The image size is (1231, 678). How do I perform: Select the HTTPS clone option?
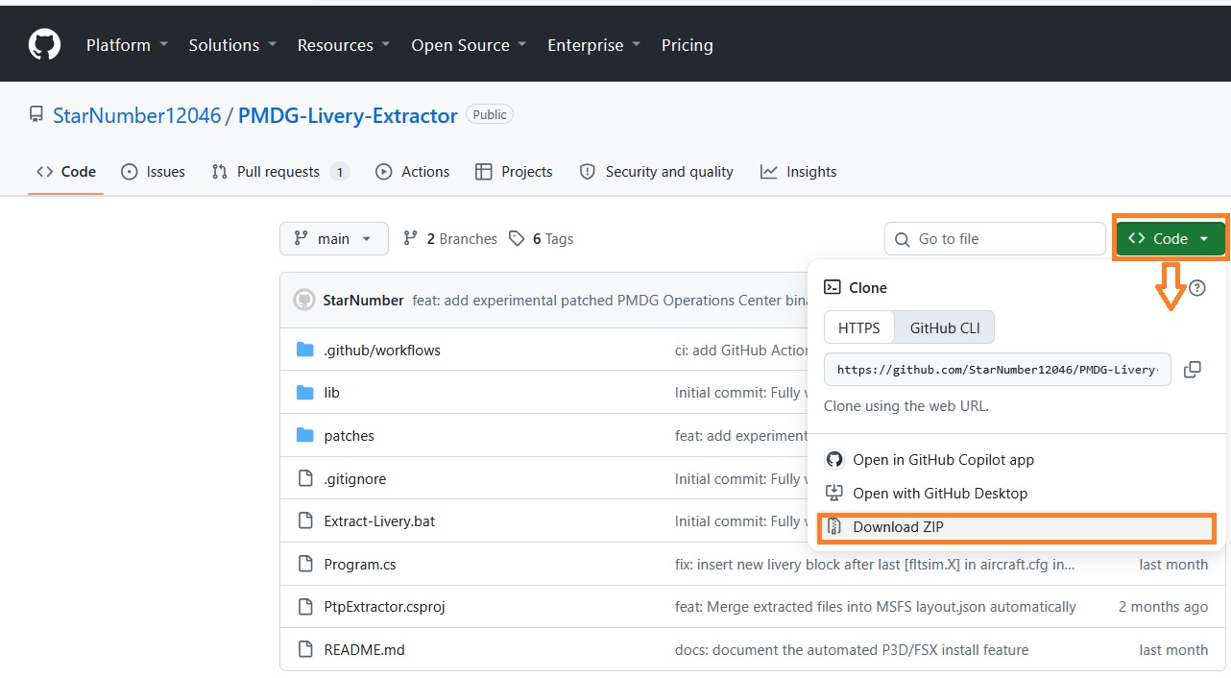click(x=858, y=327)
